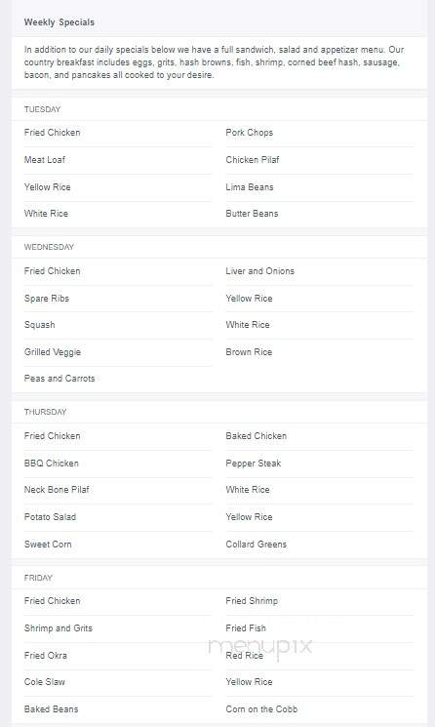The image size is (435, 727).
Task: Select Liver and Onions item
Action: 259,271
